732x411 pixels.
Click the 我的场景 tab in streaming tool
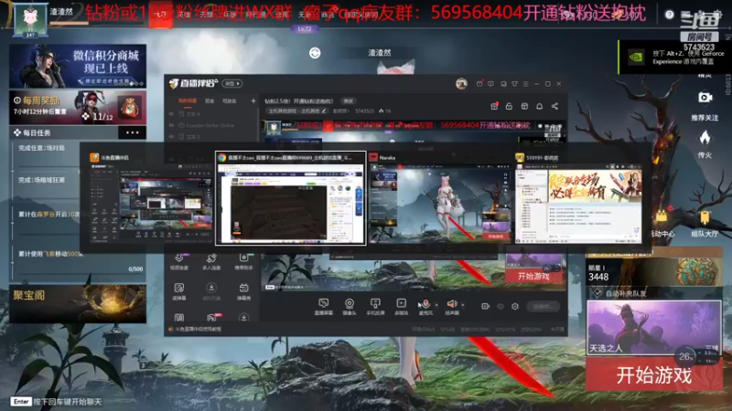188,100
